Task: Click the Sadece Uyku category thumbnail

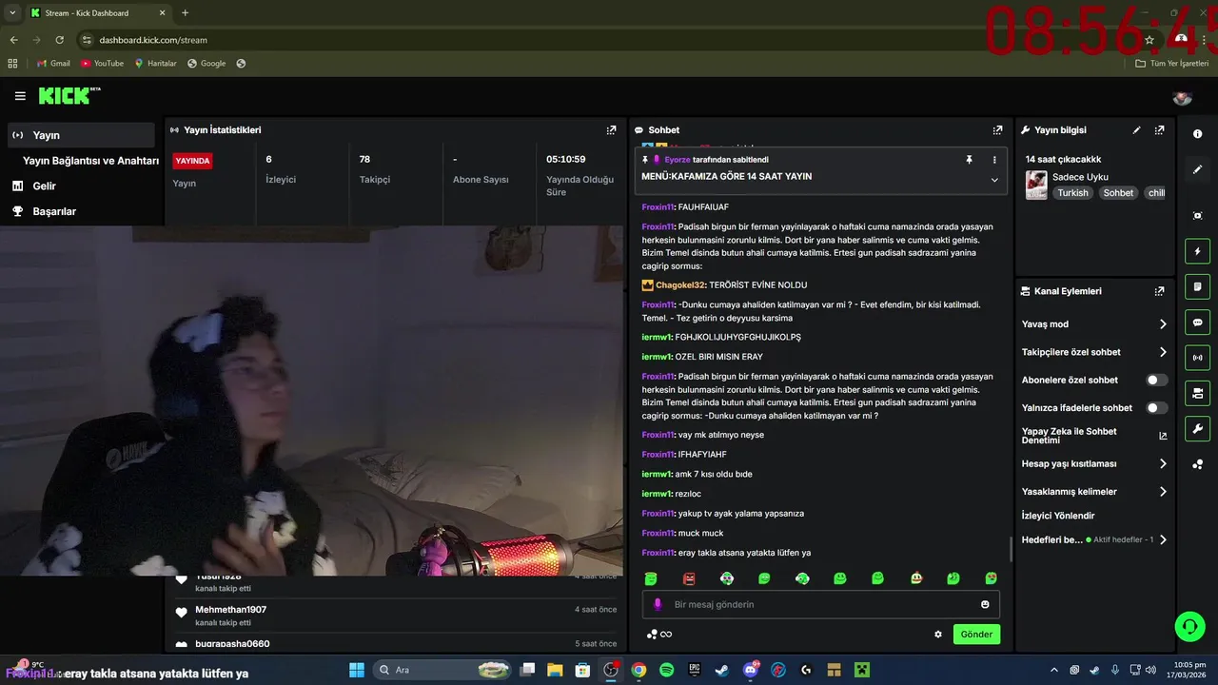Action: [1035, 185]
